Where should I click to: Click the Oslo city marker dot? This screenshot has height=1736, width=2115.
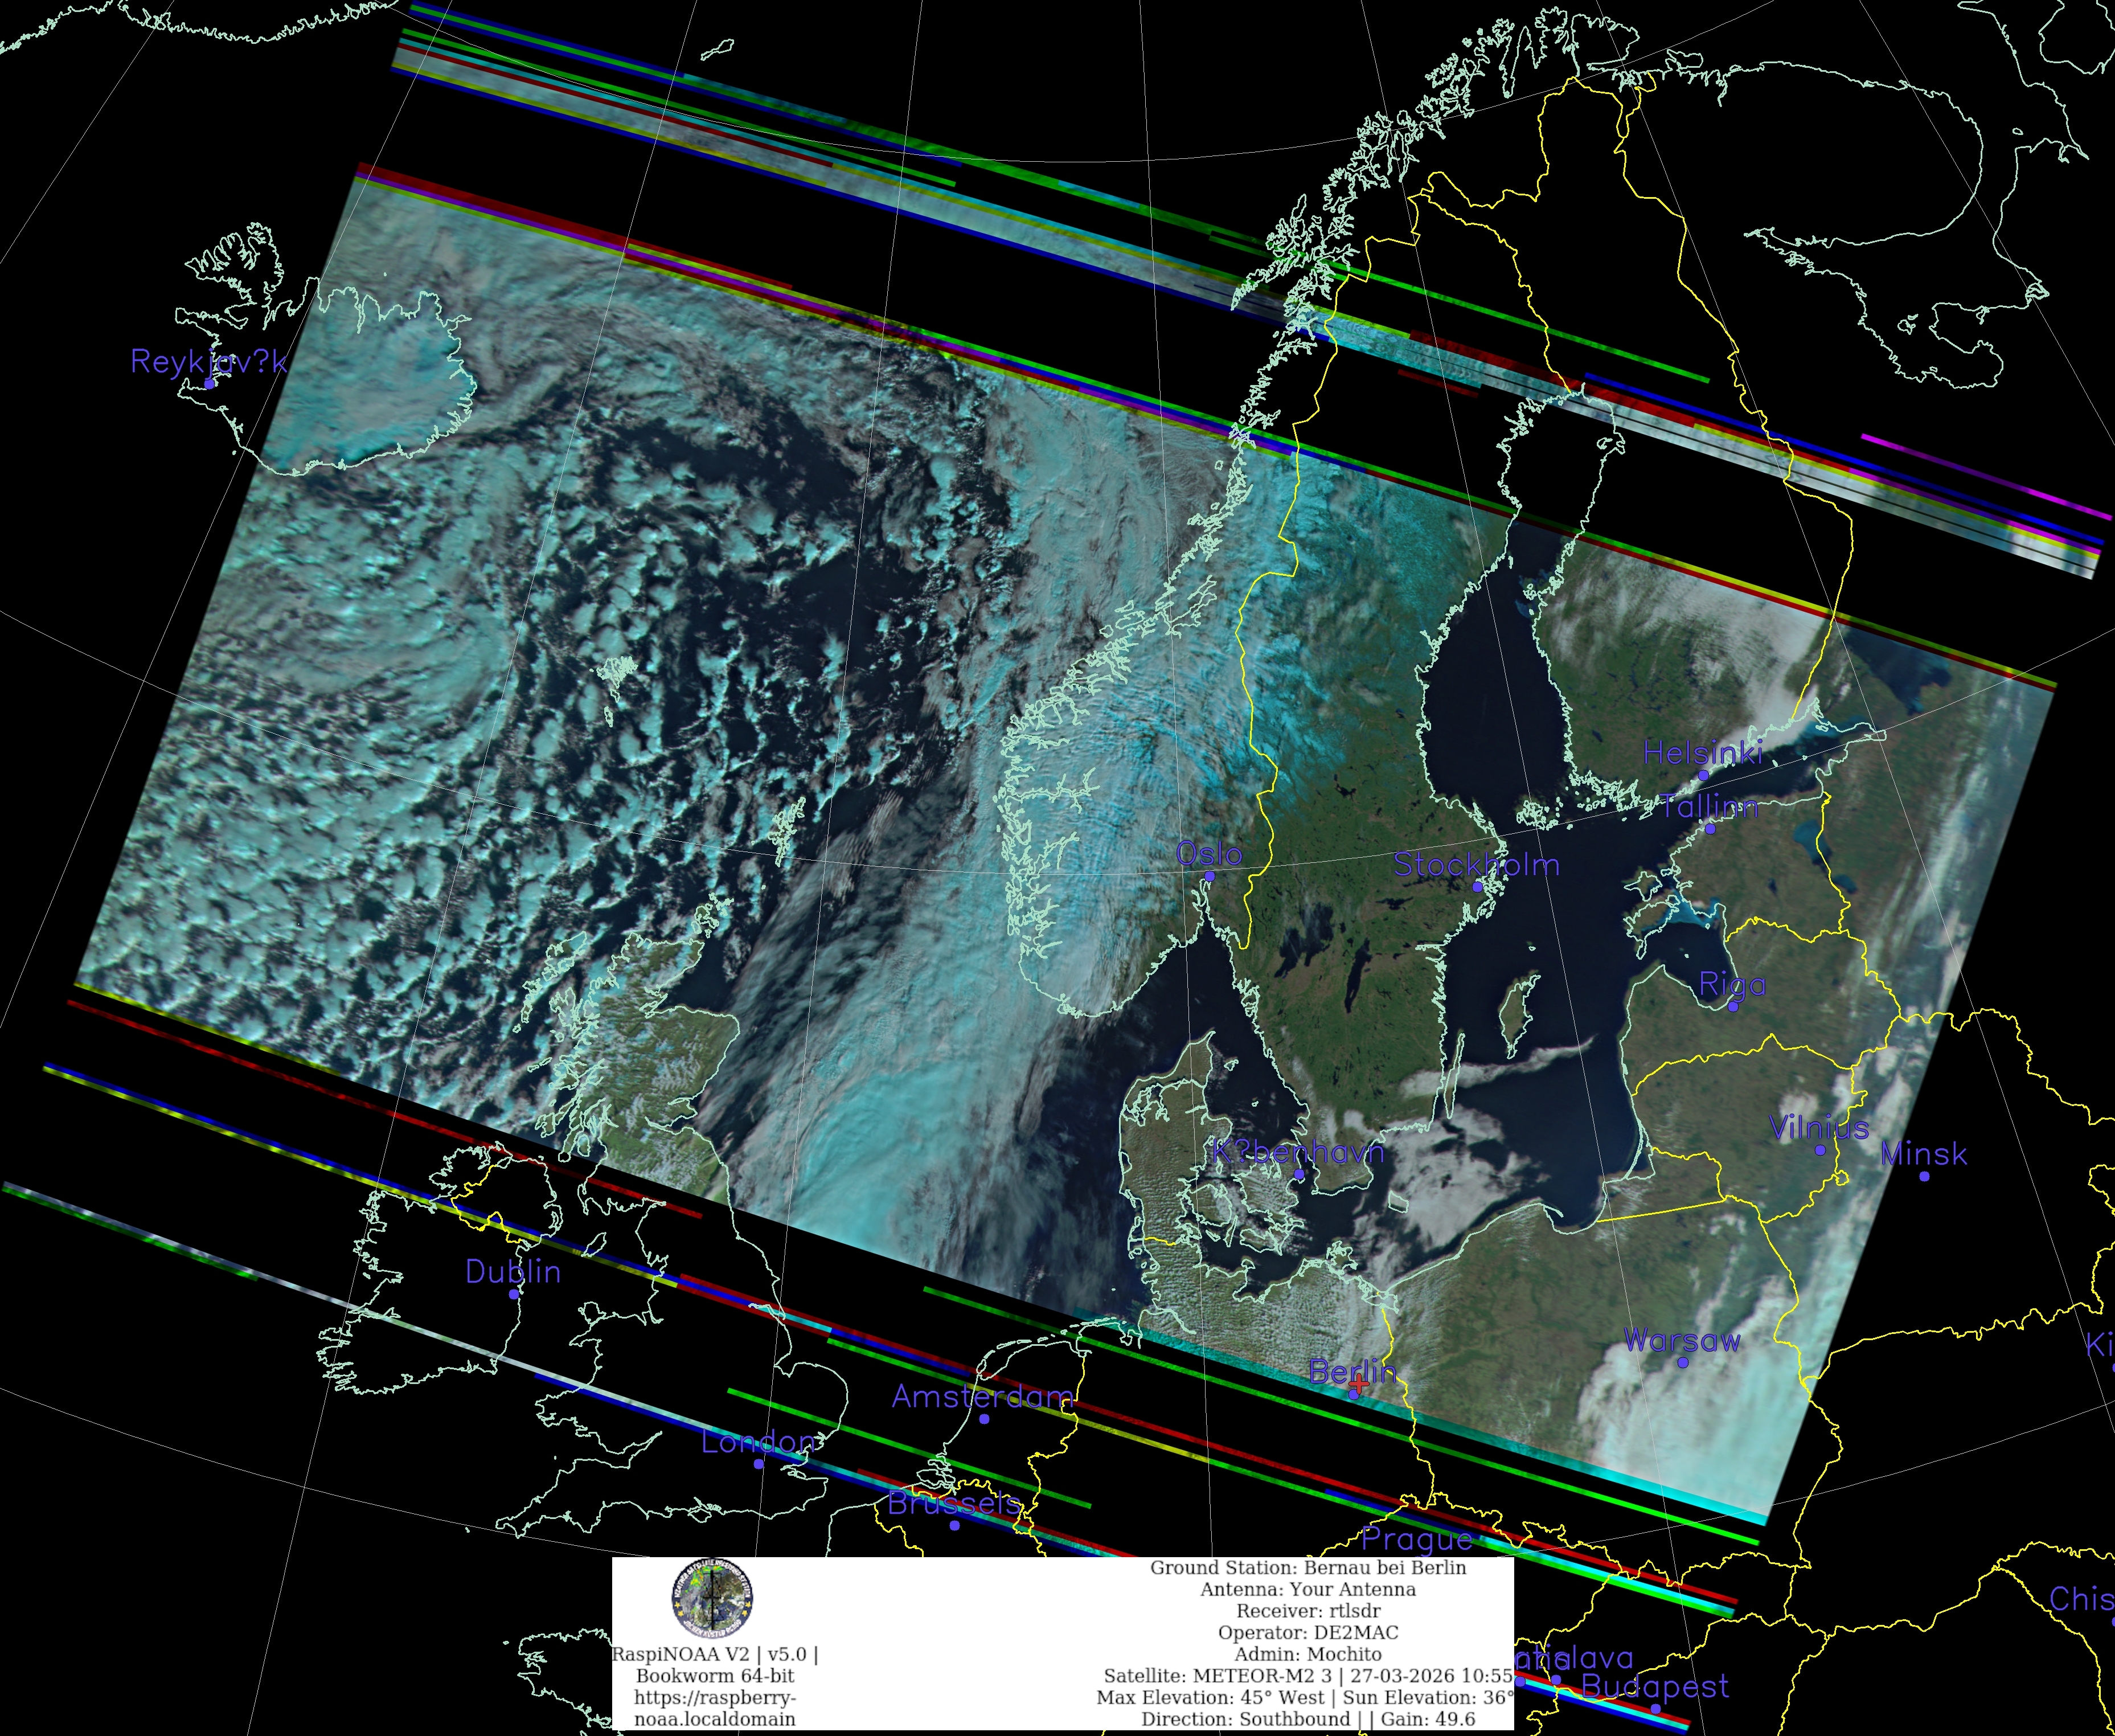(1209, 876)
